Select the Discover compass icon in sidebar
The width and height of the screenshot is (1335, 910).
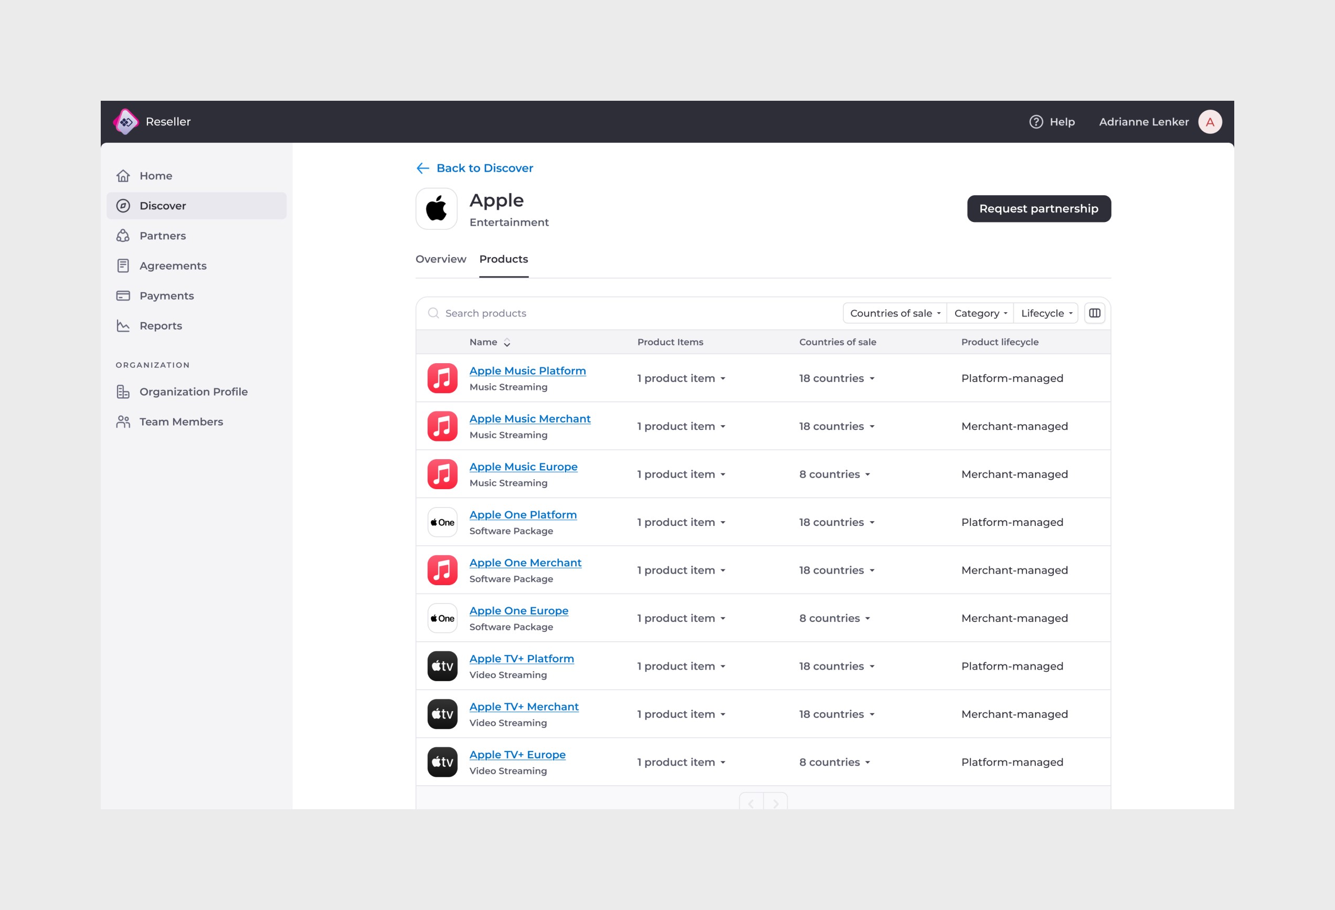pos(123,206)
